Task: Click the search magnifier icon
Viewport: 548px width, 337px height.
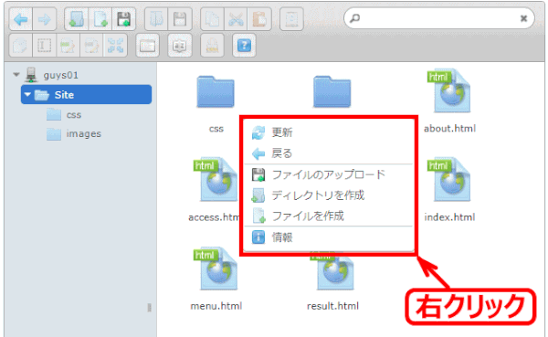Action: 354,18
